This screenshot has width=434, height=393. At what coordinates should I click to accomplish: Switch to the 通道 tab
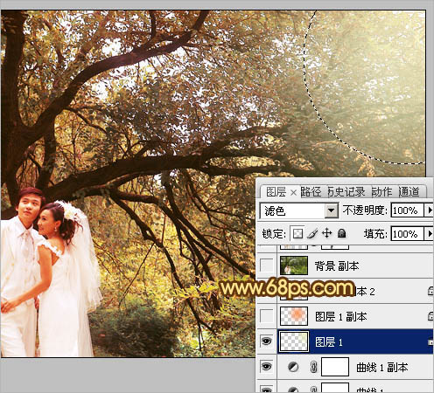[x=409, y=192]
